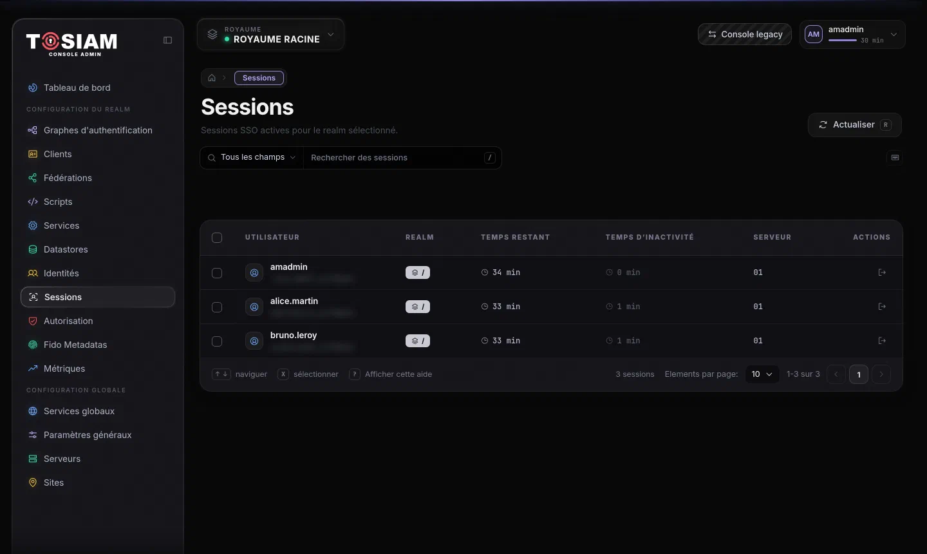This screenshot has height=554, width=927.
Task: Open Serveurs page
Action: click(98, 459)
